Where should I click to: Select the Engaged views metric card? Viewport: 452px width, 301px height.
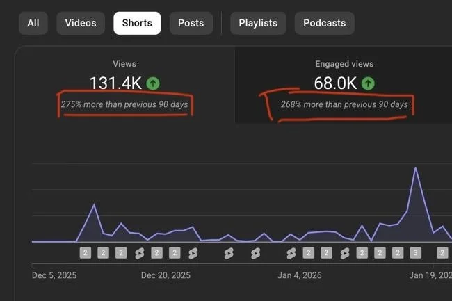click(x=344, y=85)
